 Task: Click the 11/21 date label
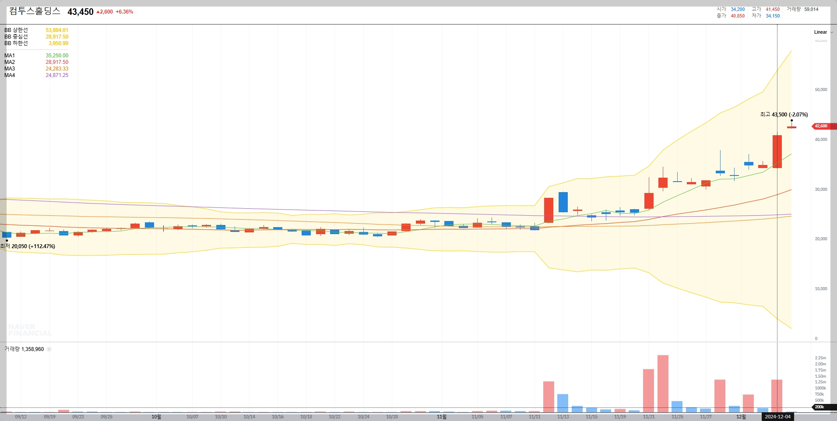649,417
